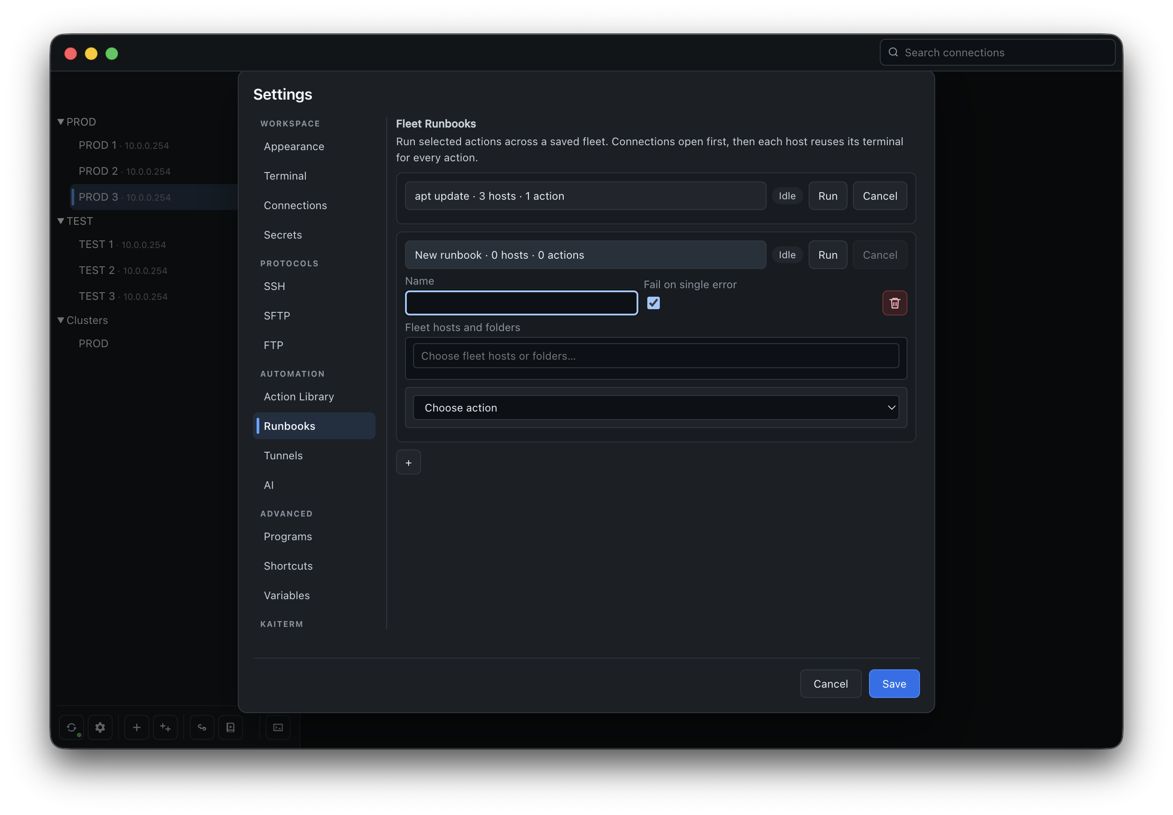
Task: Open the FTP protocol settings
Action: (314, 345)
